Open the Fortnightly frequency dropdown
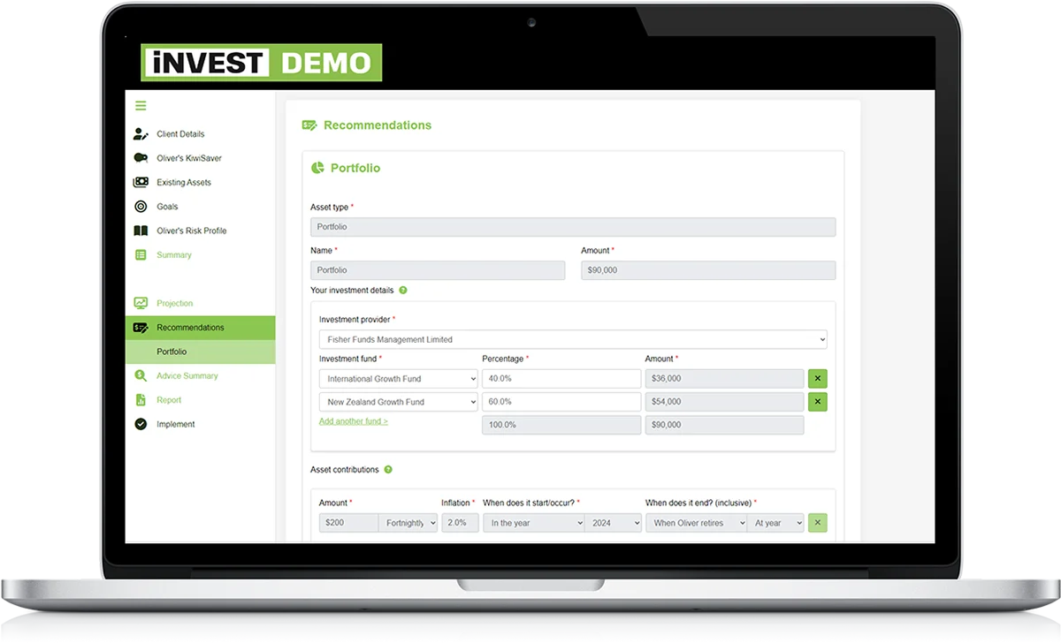This screenshot has width=1061, height=643. pos(408,523)
